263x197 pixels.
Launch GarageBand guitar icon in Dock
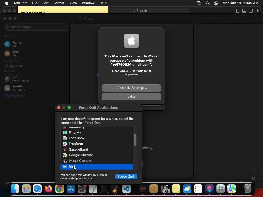click(115, 189)
